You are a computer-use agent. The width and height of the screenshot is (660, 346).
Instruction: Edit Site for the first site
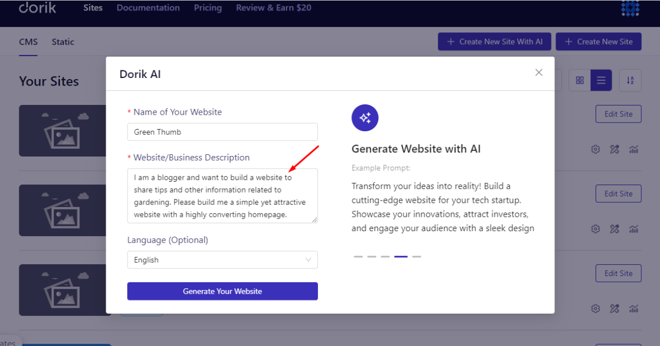(x=618, y=114)
